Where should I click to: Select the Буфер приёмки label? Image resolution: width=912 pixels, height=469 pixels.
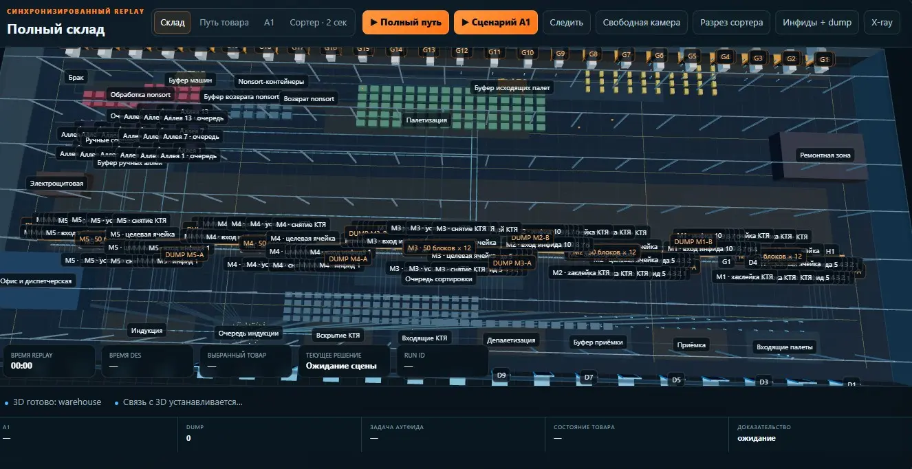click(598, 342)
